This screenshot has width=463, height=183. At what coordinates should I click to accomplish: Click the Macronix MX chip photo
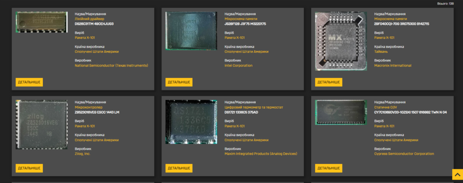point(341,41)
